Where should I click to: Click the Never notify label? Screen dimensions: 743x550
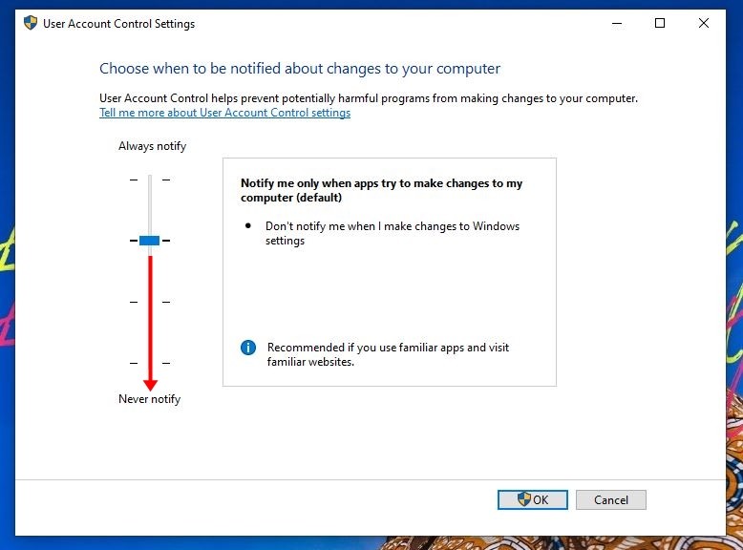149,399
